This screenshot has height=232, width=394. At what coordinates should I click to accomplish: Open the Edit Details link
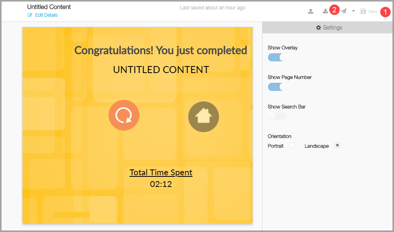point(46,15)
